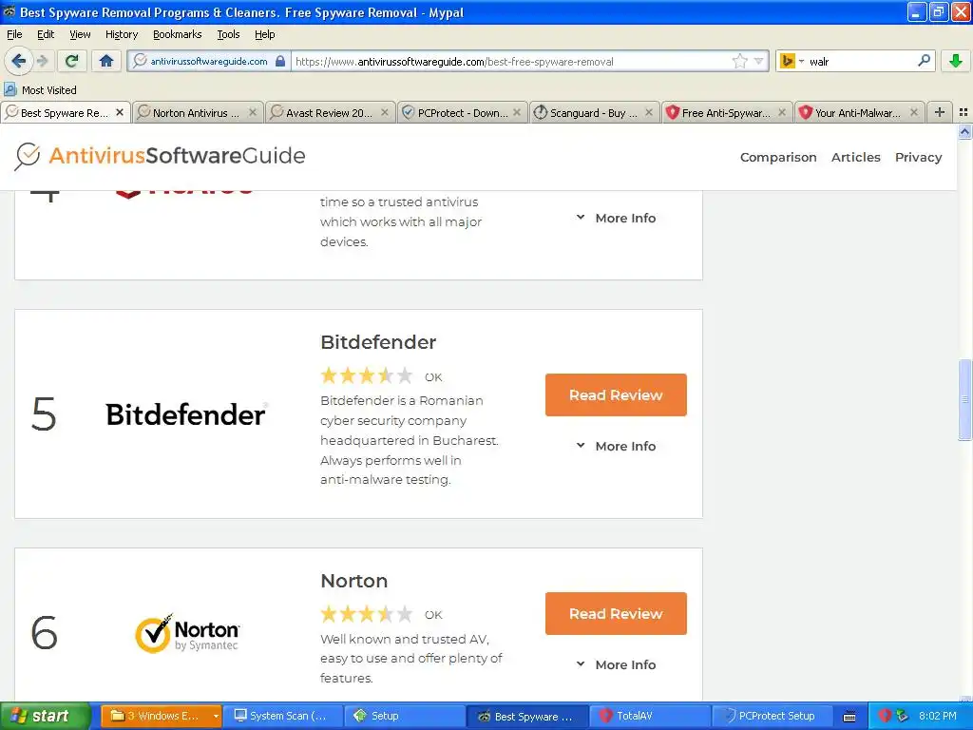Click the scroll up arrow of page scrollbar
The height and width of the screenshot is (730, 973).
click(x=964, y=131)
